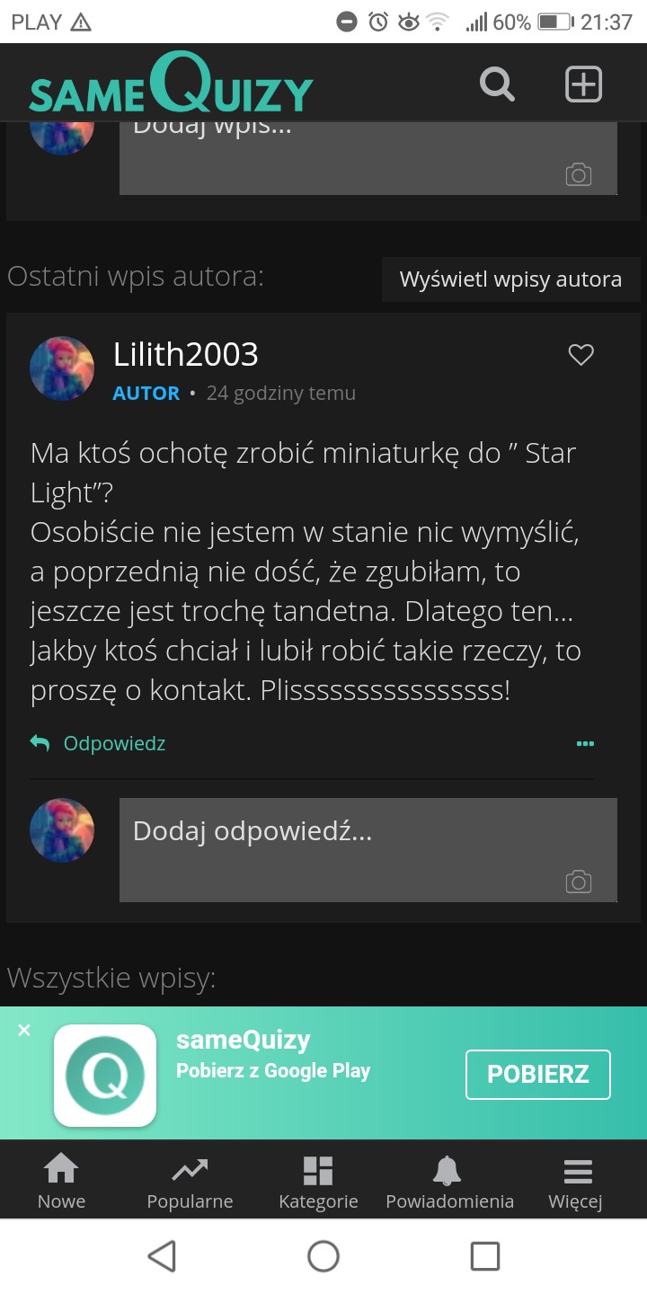
Task: Open Powiadomienia notifications bell
Action: [449, 1182]
